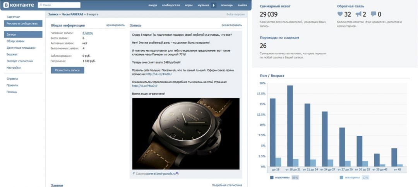Click выйти to log out
The image size is (418, 187).
pos(242,5)
